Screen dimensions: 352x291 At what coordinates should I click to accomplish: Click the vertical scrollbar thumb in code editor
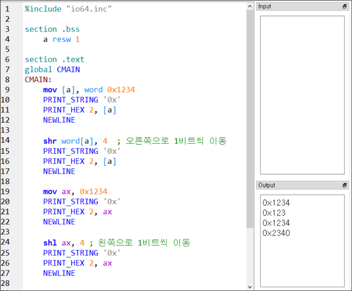tap(250, 119)
